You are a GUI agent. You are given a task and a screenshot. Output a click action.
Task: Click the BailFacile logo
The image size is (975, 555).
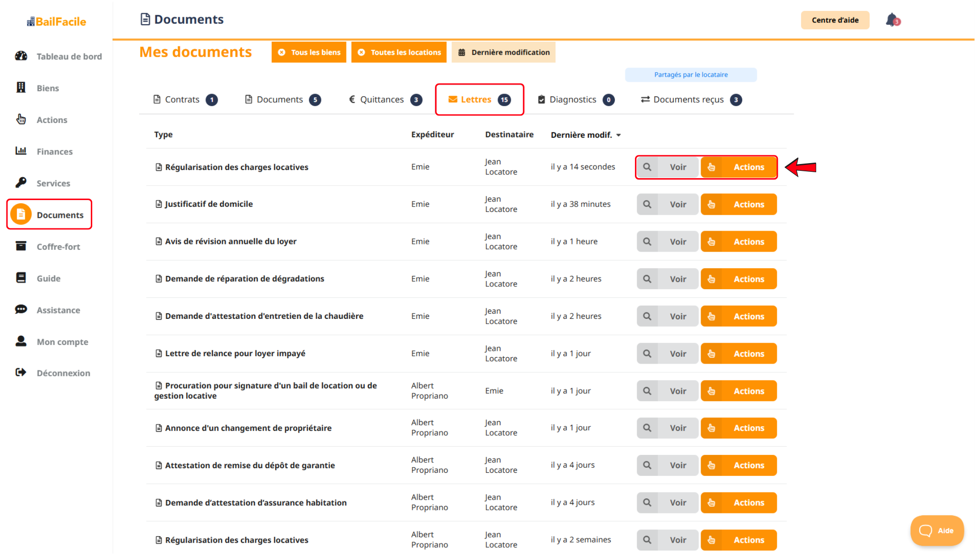57,21
